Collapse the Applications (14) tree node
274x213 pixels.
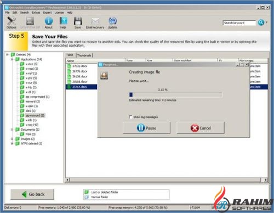[12, 59]
